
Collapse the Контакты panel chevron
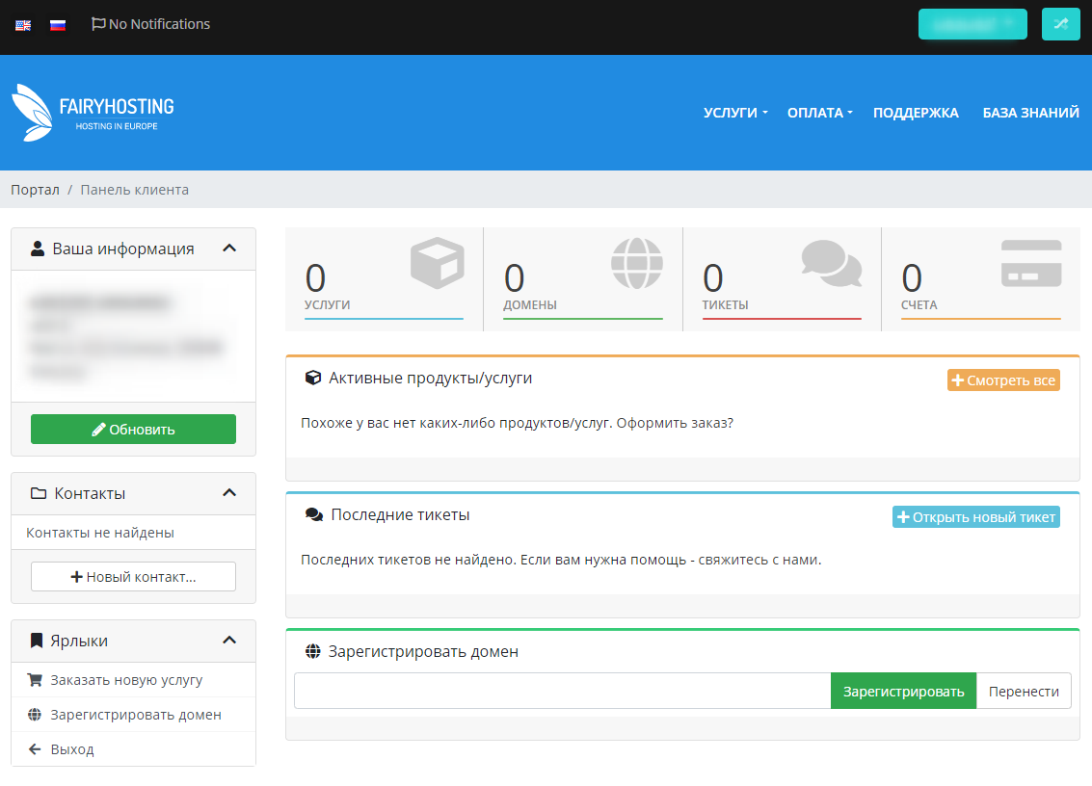[229, 493]
